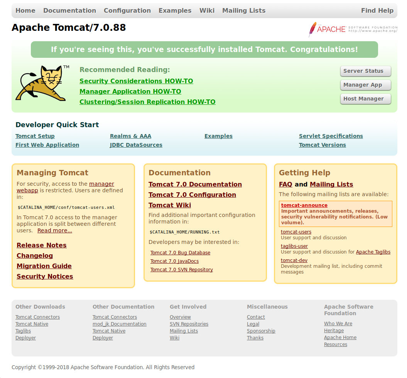Viewport: 407px width, 378px height.
Task: Open Clustering/Session Replication HOW-TO link
Action: coord(147,102)
